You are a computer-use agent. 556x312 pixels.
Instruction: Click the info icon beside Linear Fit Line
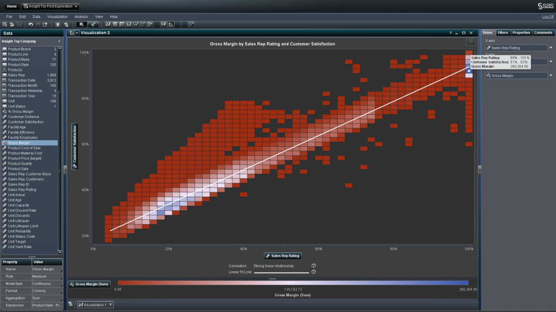313,272
